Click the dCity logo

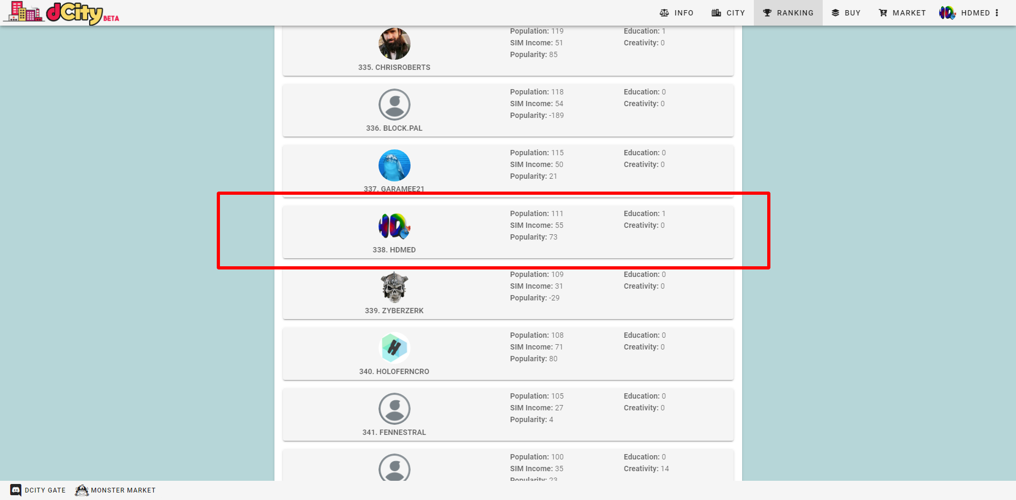[61, 13]
